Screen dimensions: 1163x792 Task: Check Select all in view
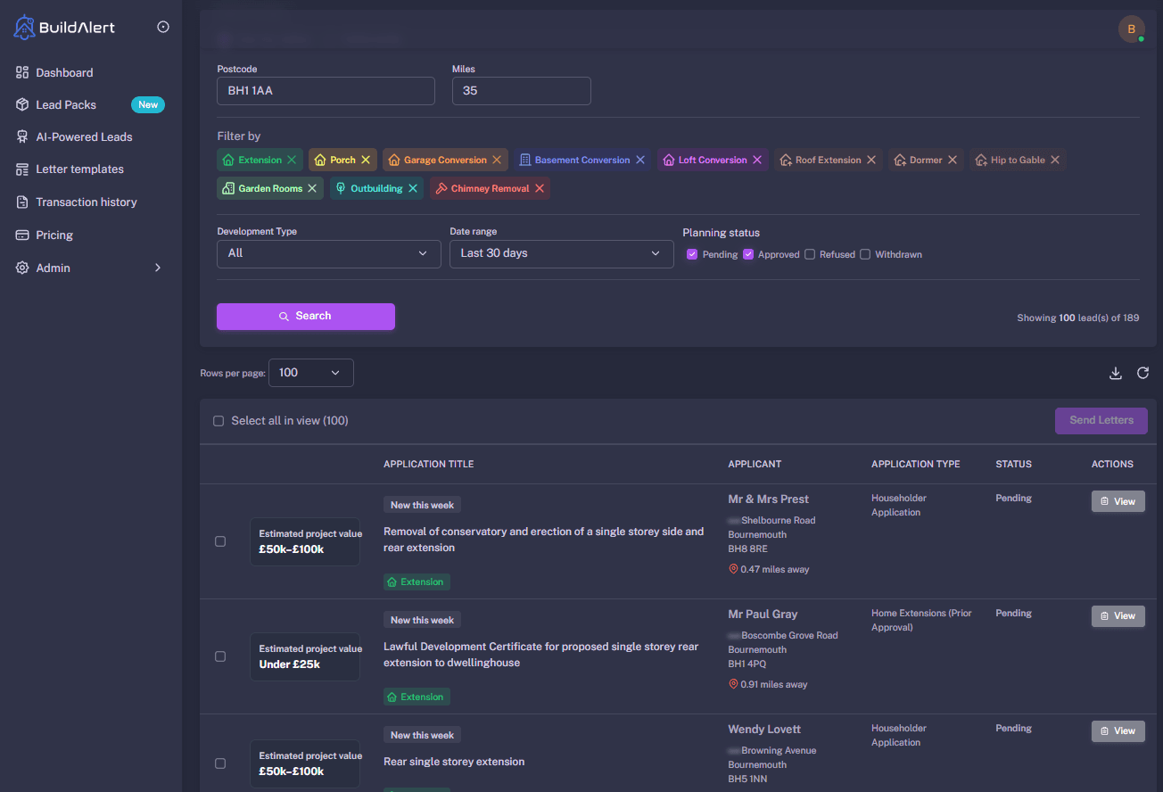(219, 420)
